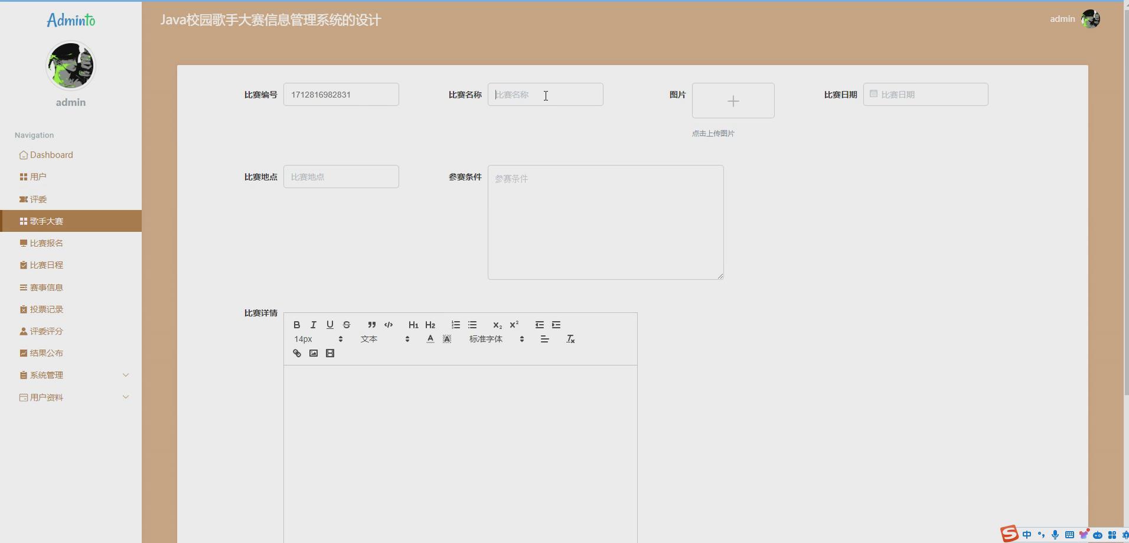Open the IME skin shirt icon
The height and width of the screenshot is (543, 1129).
point(1084,535)
